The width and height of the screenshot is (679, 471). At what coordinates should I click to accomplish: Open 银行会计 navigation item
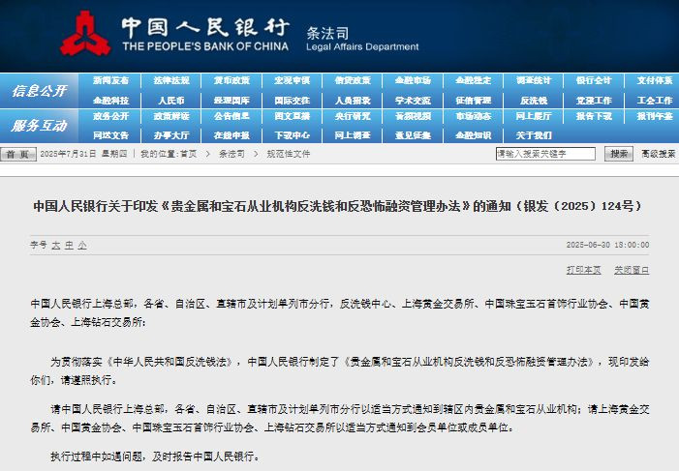tap(594, 80)
